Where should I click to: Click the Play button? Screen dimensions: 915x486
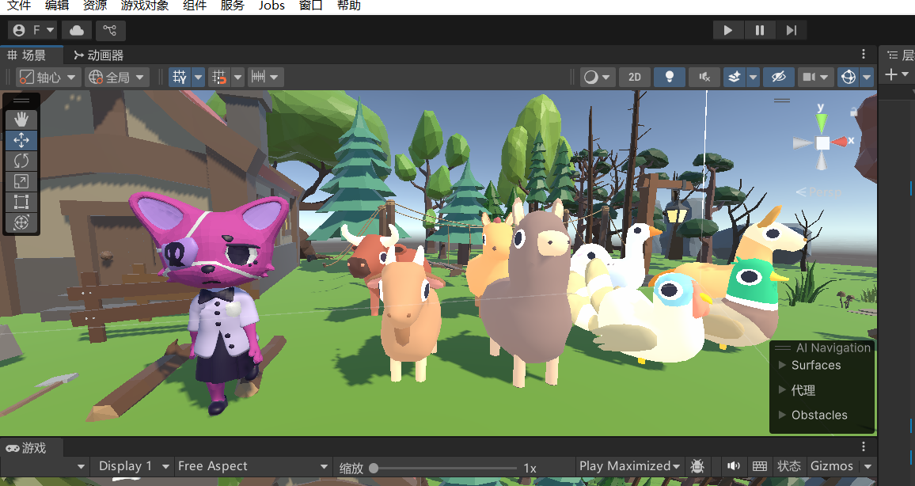pos(727,31)
